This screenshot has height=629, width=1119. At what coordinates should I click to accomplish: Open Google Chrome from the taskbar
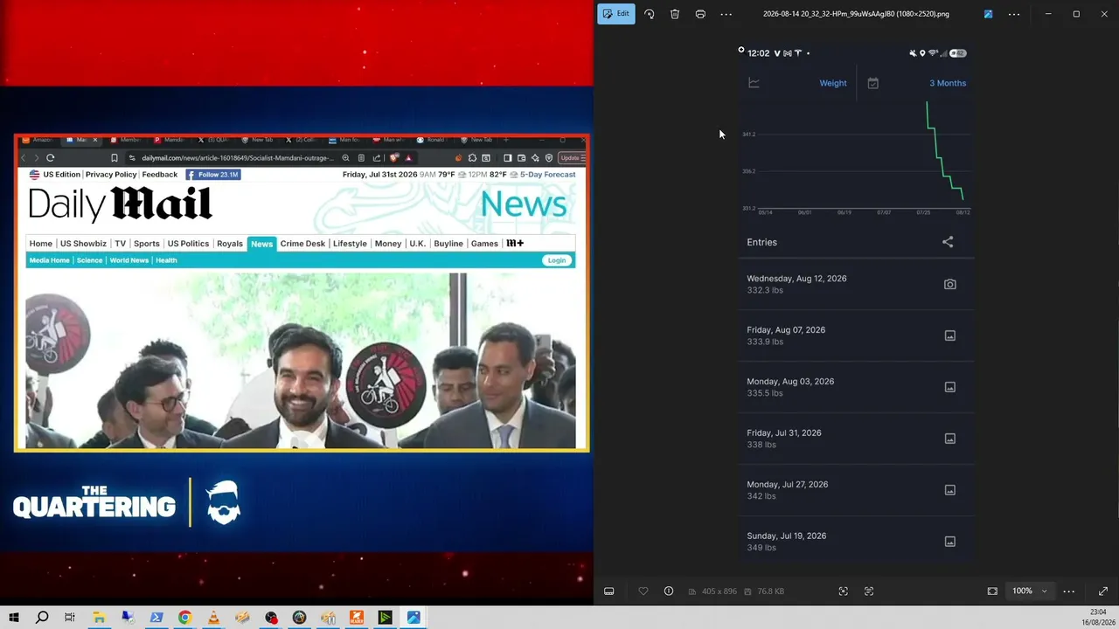pyautogui.click(x=184, y=618)
